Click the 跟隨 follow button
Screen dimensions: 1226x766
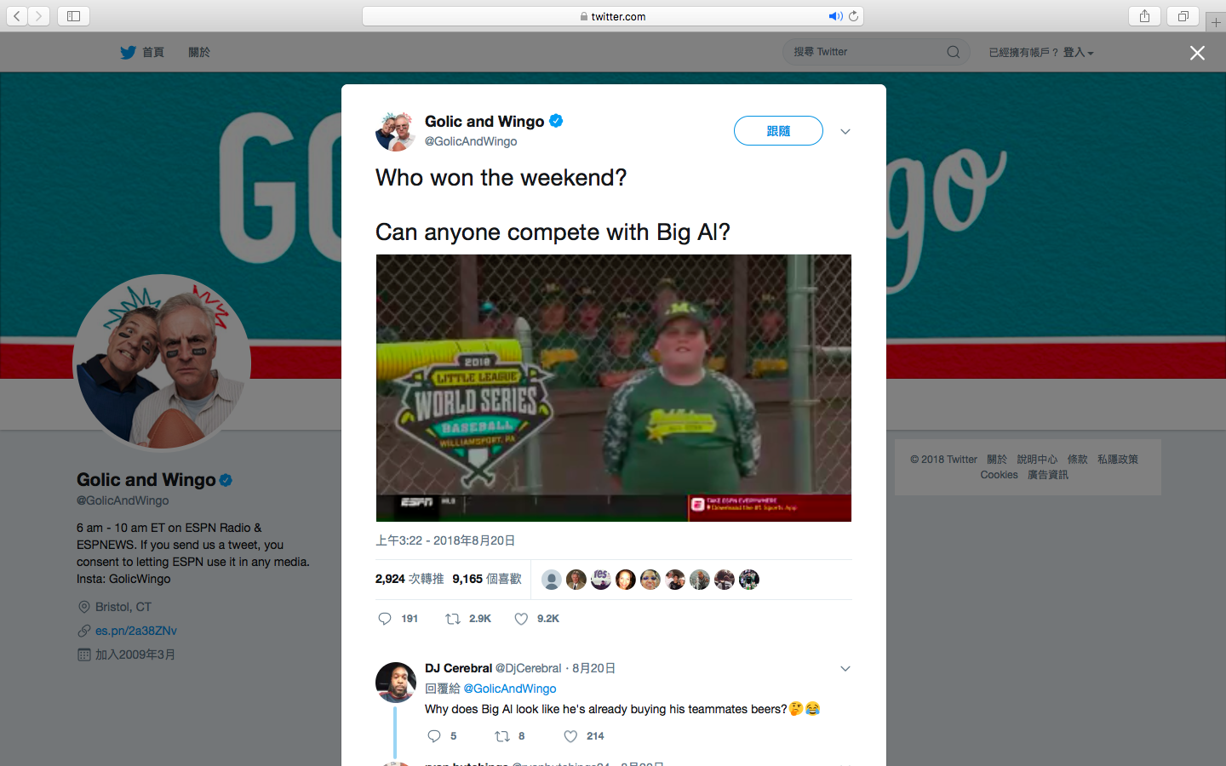pos(778,130)
